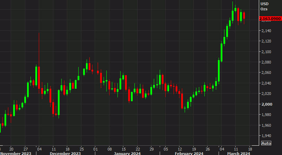Click the Ozs unit label
Viewport: 282px width, 155px height.
(x=264, y=9)
